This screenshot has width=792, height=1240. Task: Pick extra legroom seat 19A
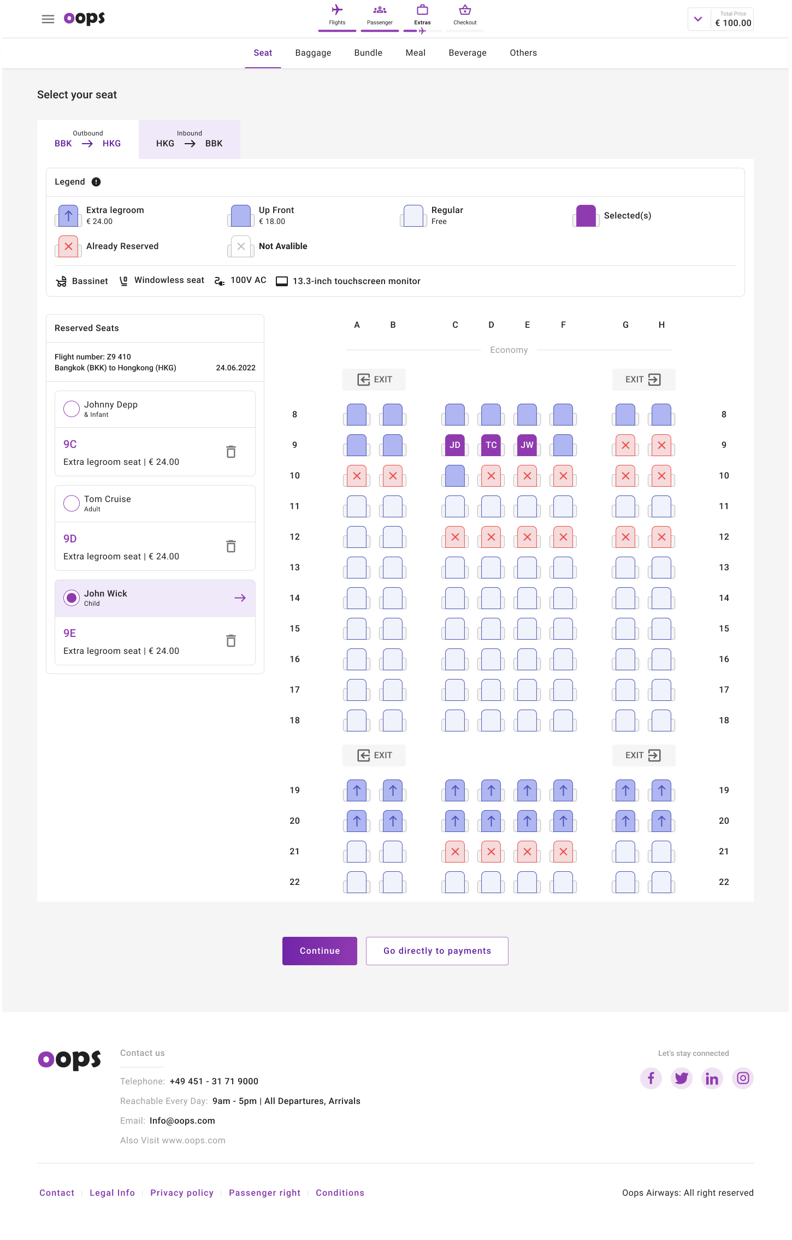click(357, 790)
